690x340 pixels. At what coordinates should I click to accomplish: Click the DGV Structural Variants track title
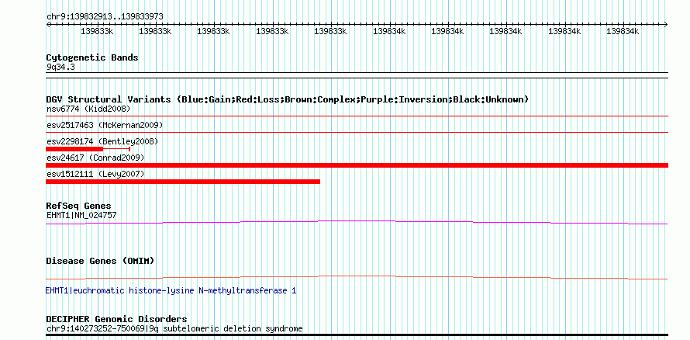(288, 99)
